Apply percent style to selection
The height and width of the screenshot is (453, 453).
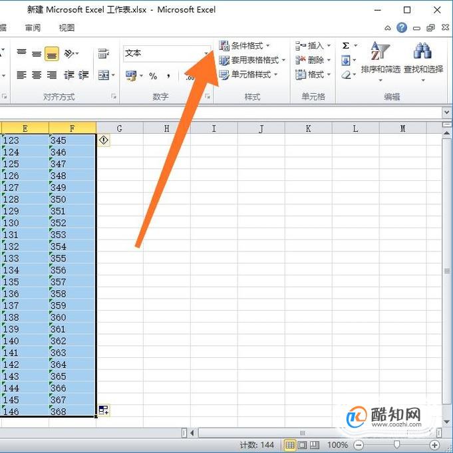click(153, 76)
